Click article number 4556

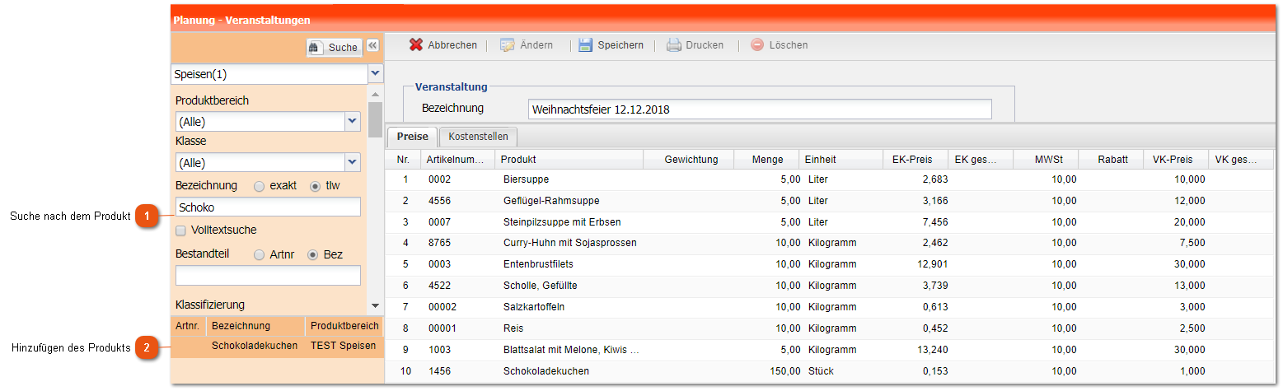pos(439,201)
